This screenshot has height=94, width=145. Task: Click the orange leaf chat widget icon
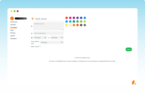coord(133,82)
